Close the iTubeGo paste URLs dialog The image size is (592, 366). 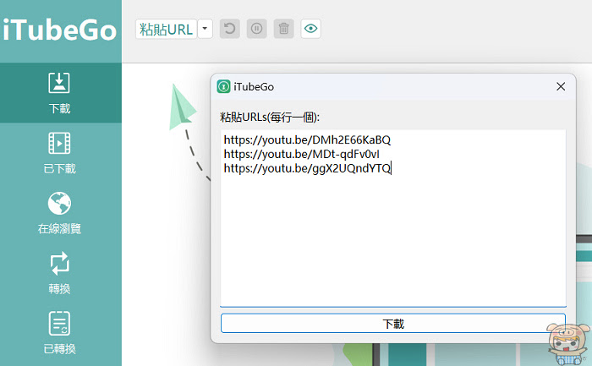click(561, 86)
